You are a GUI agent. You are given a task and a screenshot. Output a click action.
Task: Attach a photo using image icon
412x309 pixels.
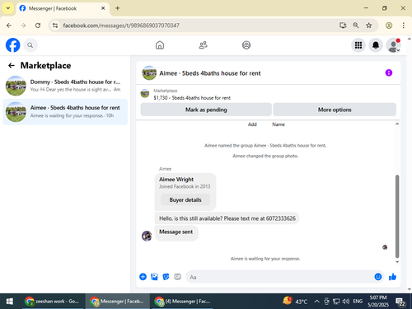[154, 277]
